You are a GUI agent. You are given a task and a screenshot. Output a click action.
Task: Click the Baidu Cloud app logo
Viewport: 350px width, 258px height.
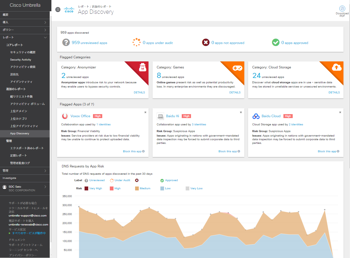[256, 116]
